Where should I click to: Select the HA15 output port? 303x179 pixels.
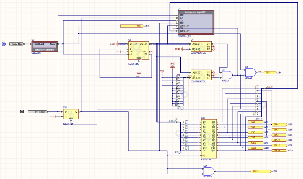point(259,171)
